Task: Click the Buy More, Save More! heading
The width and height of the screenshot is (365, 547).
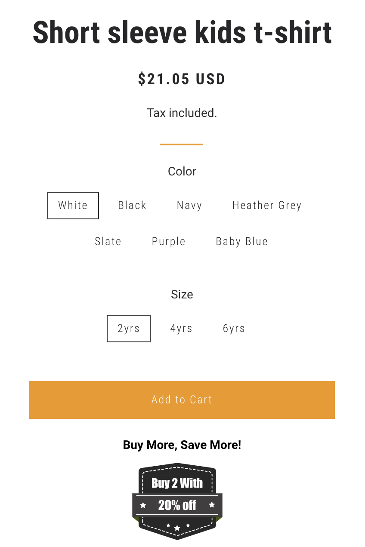Action: click(x=182, y=445)
